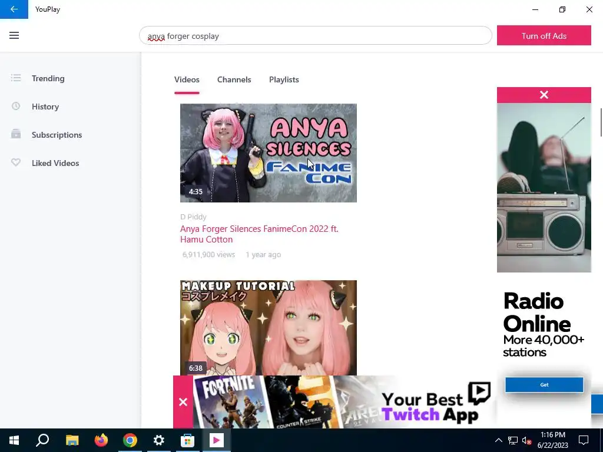The width and height of the screenshot is (603, 452).
Task: Click the Liked Videos heart icon
Action: (16, 162)
